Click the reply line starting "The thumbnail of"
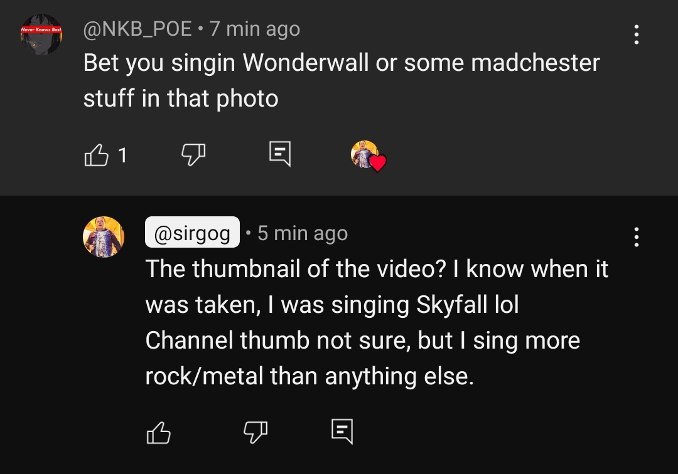 coord(377,269)
